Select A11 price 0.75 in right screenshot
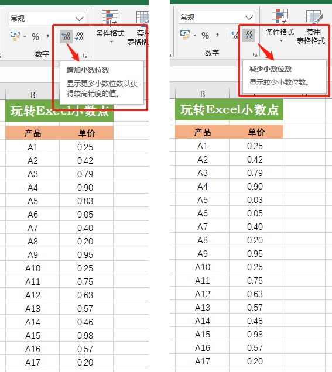 pos(255,280)
